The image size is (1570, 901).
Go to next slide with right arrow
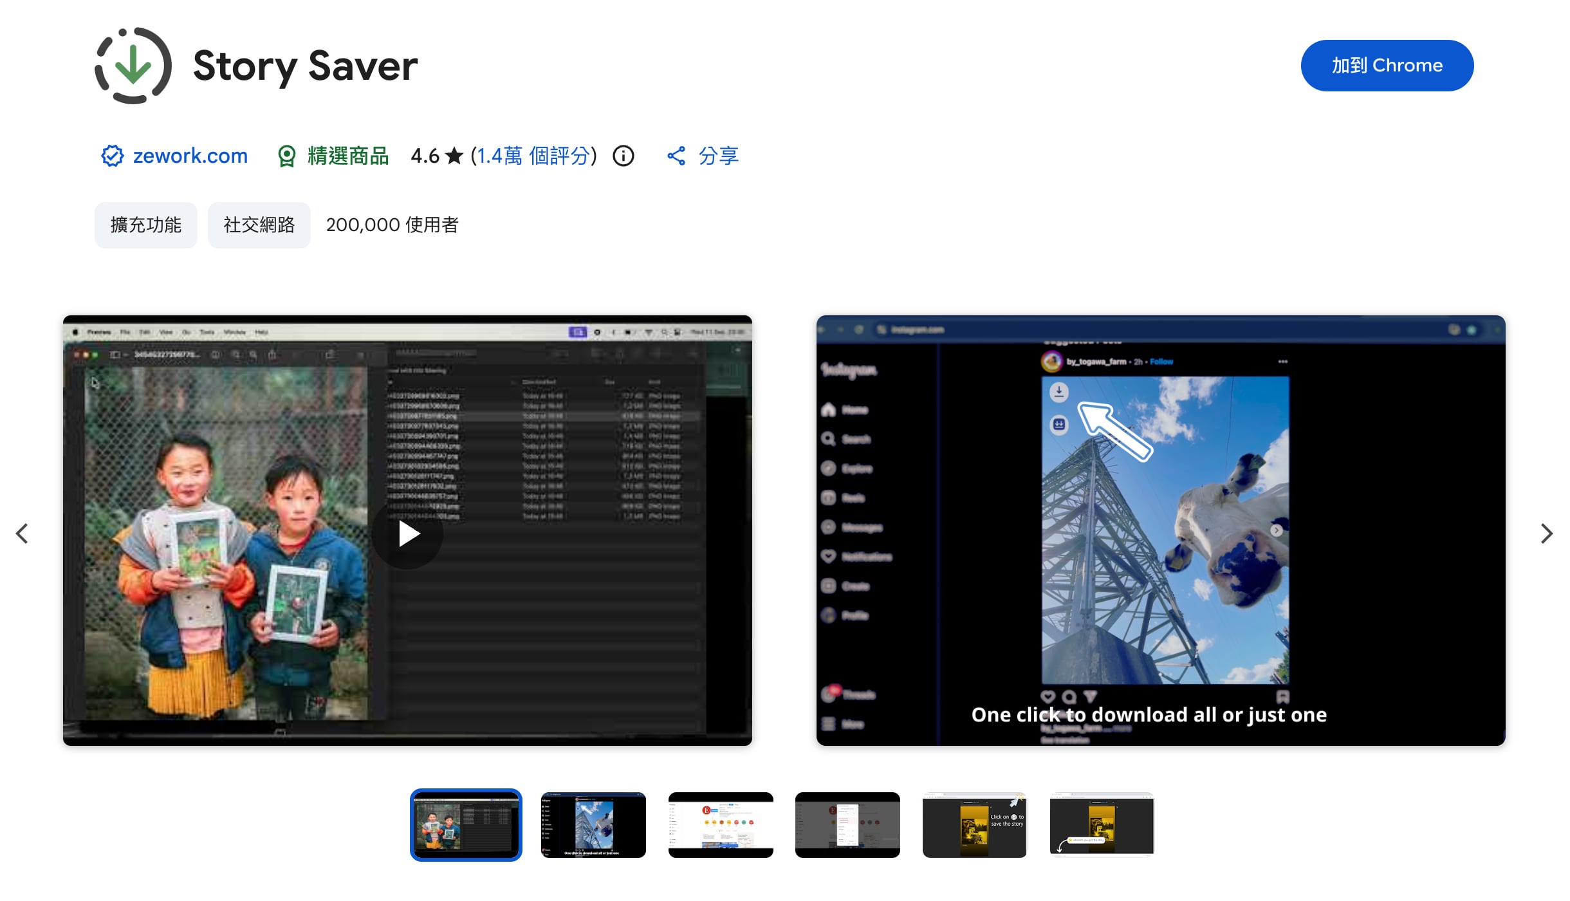pyautogui.click(x=1547, y=534)
